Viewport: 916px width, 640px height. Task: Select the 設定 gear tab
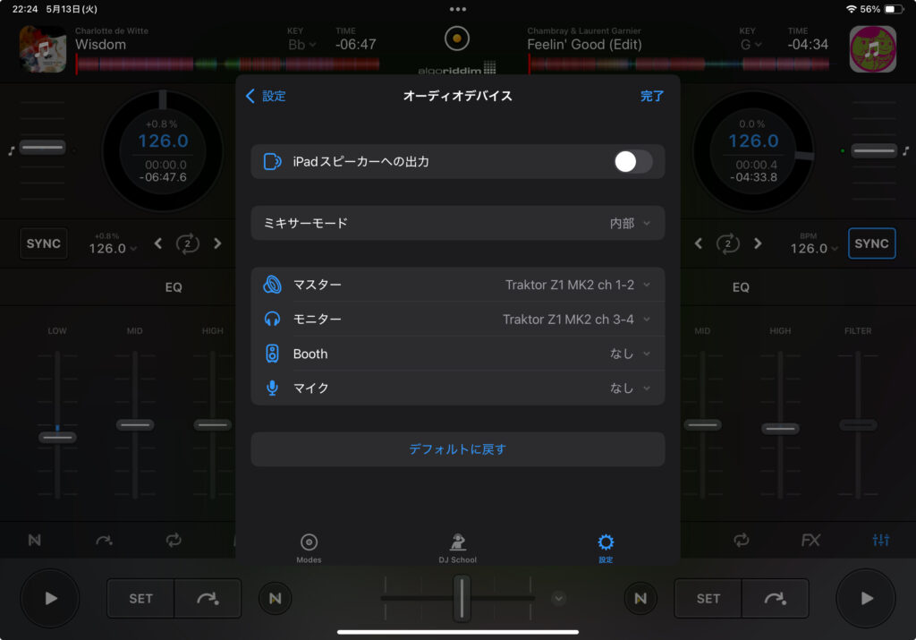tap(606, 548)
